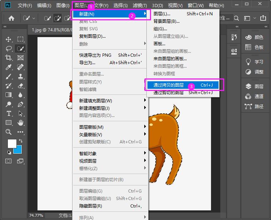Open the 颜色 panel
271x220 pixels.
(255, 37)
